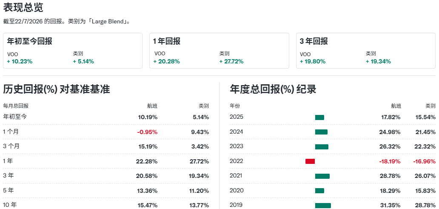Select the 3 个月 row label
This screenshot has width=439, height=209.
[x=11, y=146]
